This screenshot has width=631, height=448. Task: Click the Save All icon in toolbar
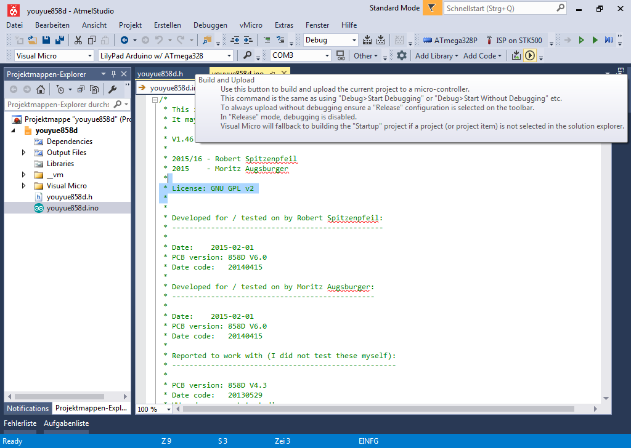pos(60,40)
